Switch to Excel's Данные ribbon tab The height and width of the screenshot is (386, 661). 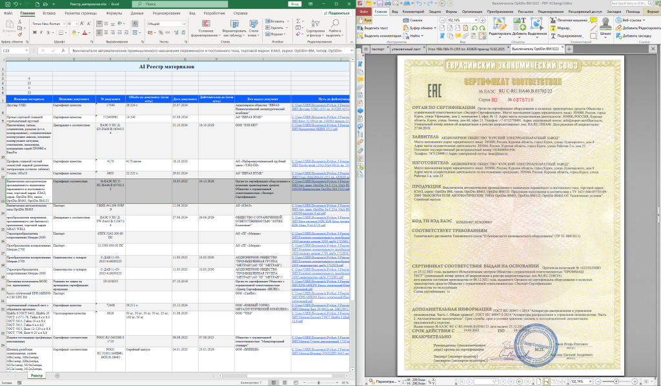click(x=137, y=13)
